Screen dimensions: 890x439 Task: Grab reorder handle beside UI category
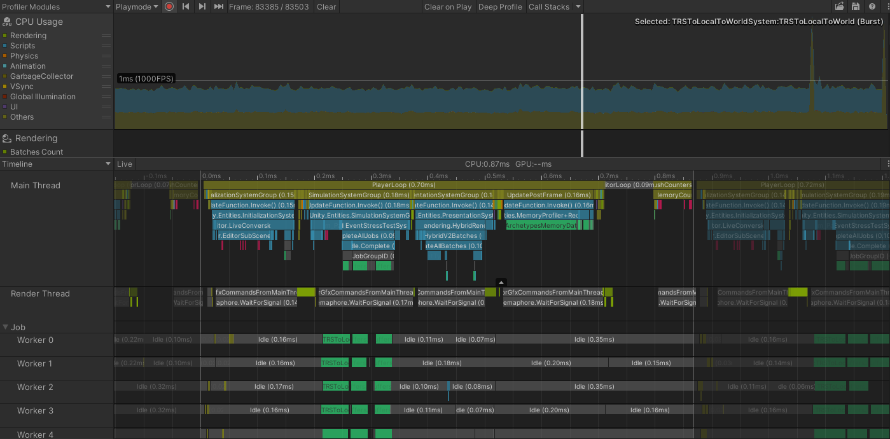(106, 107)
